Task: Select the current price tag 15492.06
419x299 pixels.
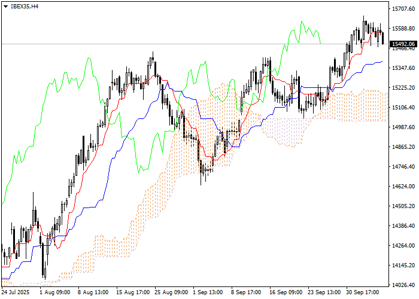Action: 402,44
